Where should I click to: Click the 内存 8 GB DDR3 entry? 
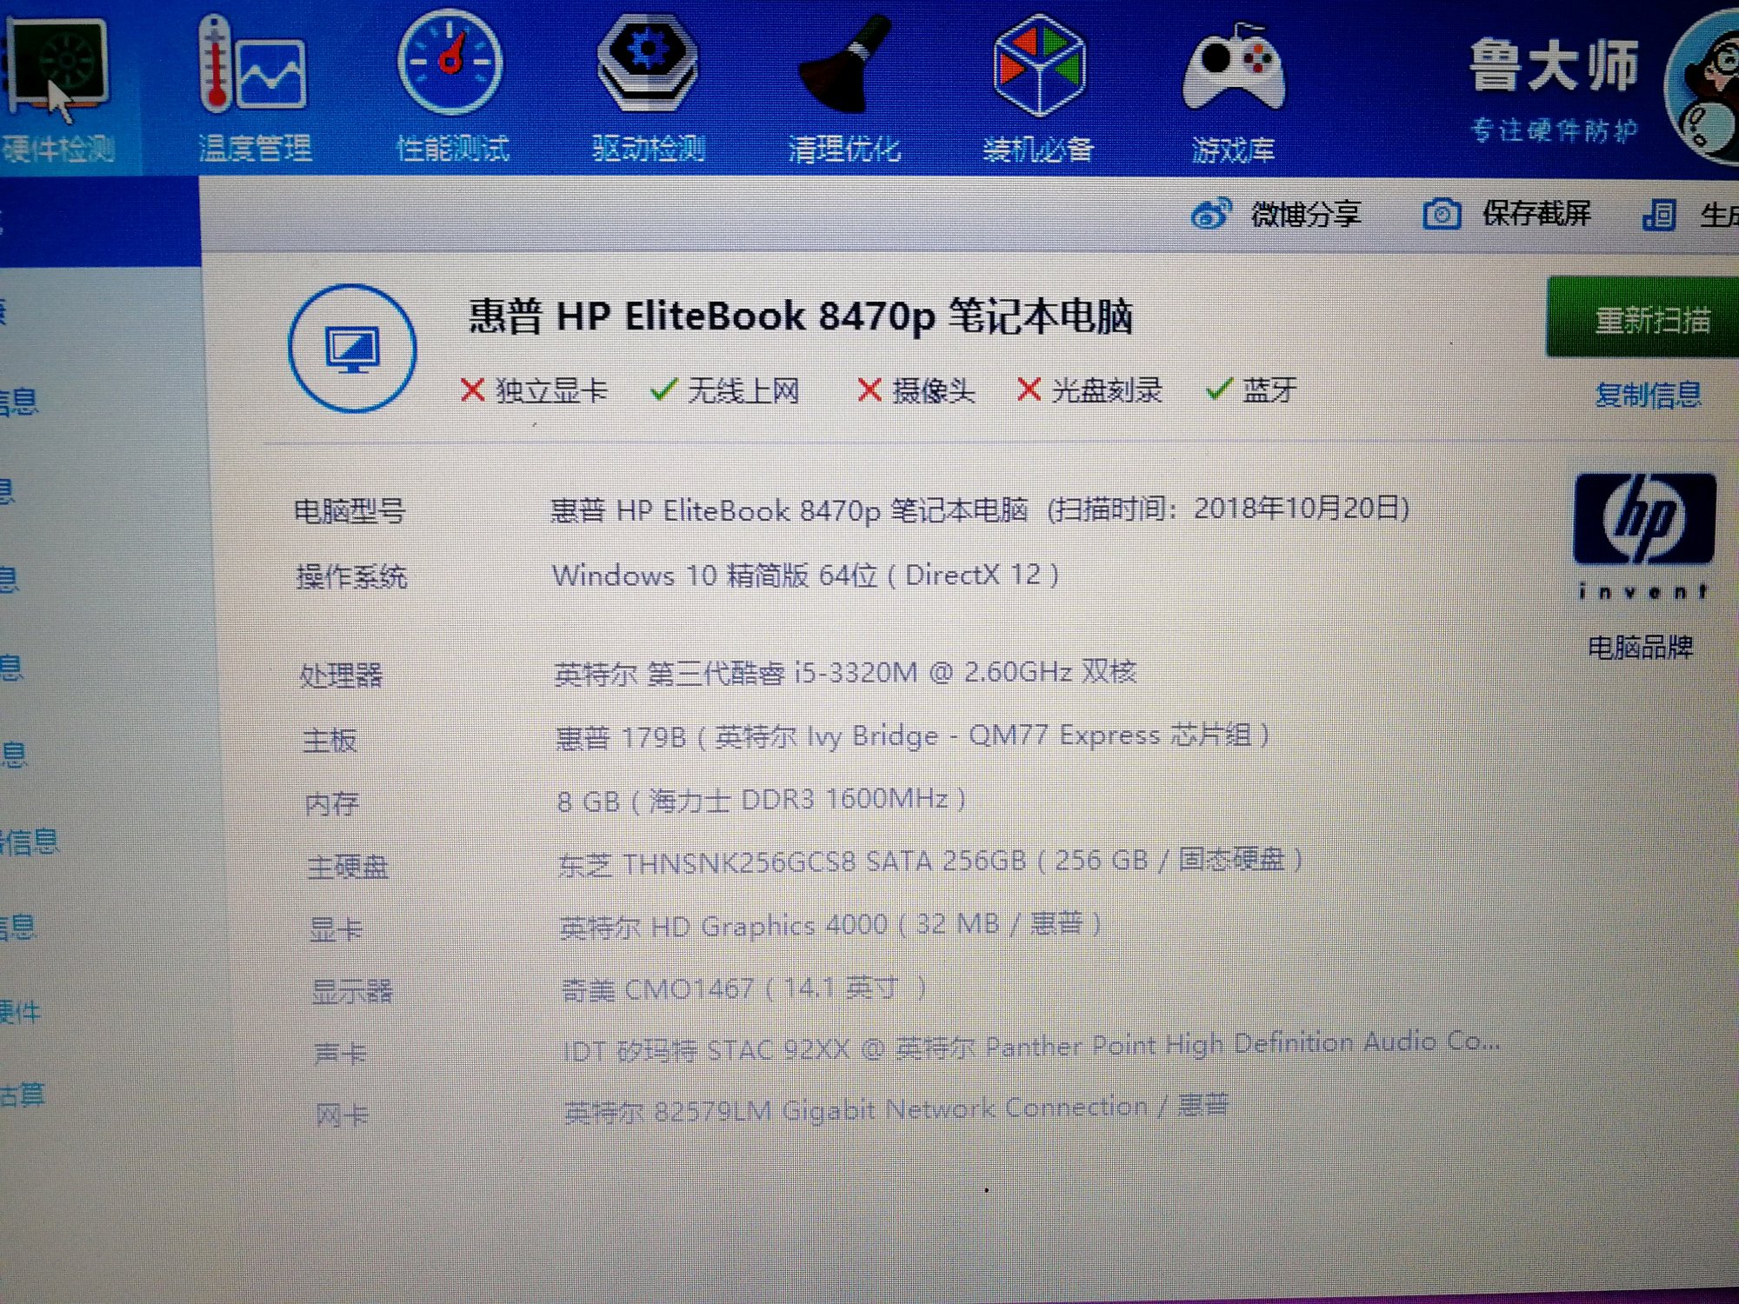[761, 799]
